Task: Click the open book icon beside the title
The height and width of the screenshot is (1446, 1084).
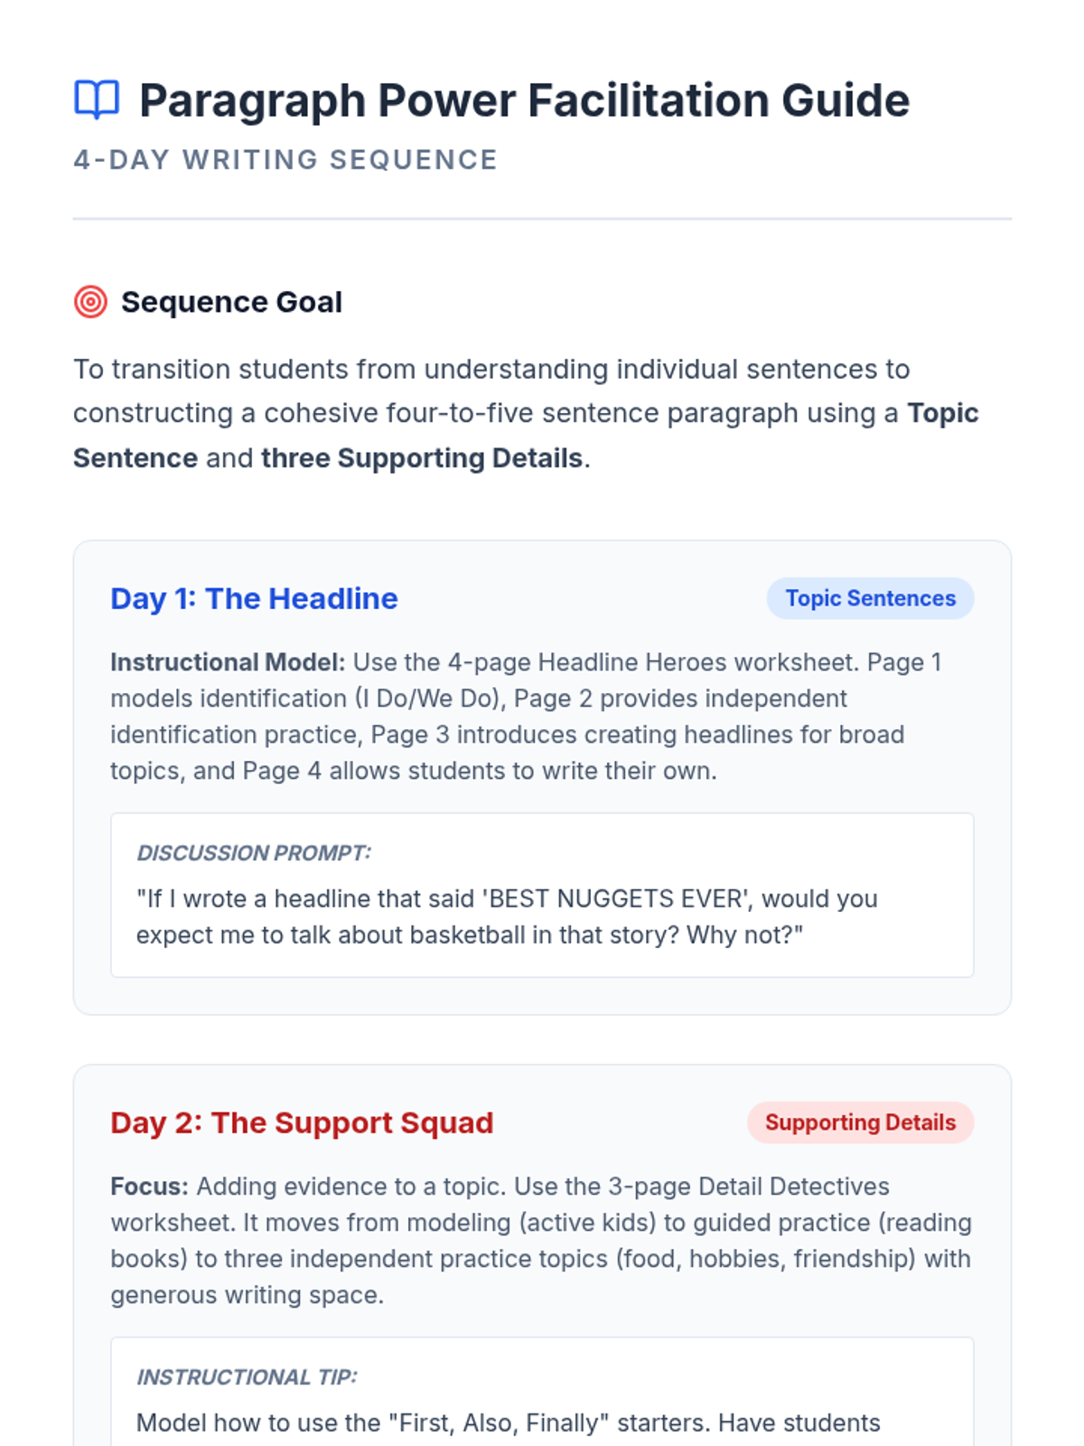Action: coord(97,99)
